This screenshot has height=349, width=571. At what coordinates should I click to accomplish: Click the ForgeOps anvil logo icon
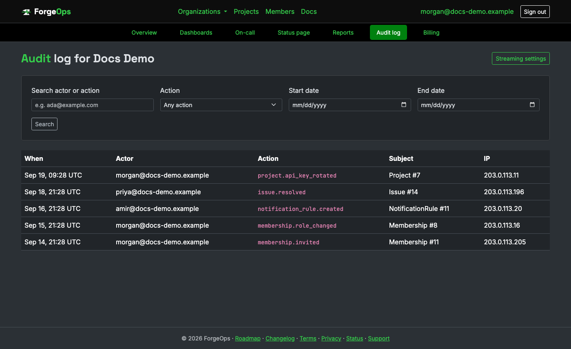click(26, 12)
